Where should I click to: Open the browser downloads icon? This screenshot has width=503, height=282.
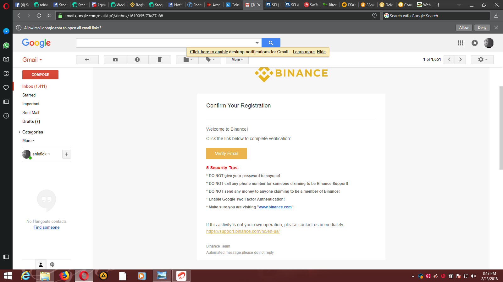pyautogui.click(x=496, y=16)
